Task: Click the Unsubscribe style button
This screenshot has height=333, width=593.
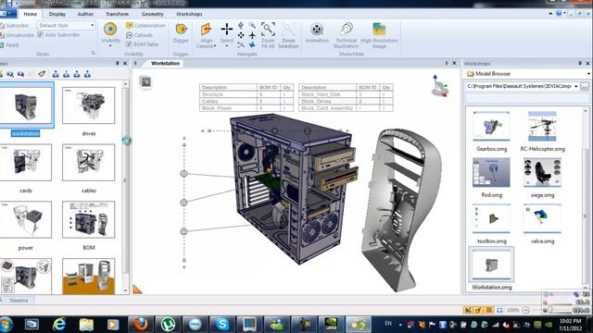Action: point(17,35)
